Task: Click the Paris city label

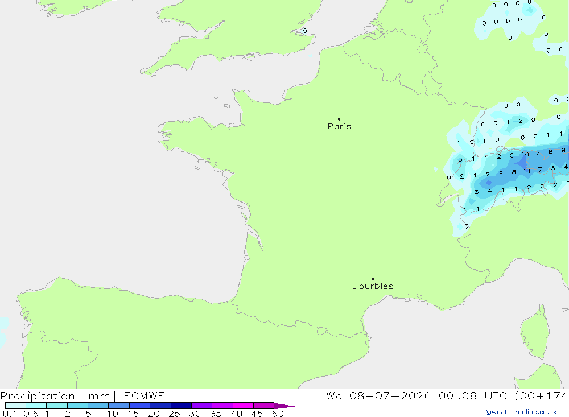Action: click(339, 126)
